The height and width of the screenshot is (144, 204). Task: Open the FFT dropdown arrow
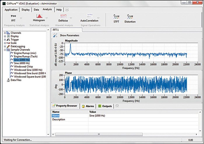[x=21, y=18]
